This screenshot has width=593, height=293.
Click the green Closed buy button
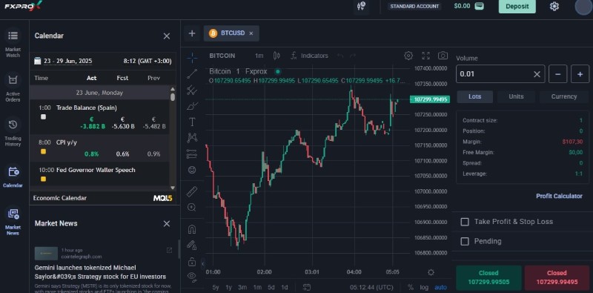488,278
